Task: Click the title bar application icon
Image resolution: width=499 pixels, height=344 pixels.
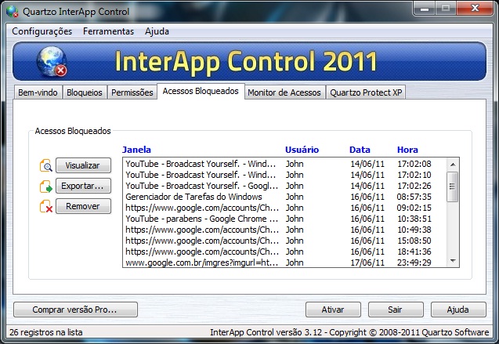Action: click(x=13, y=12)
